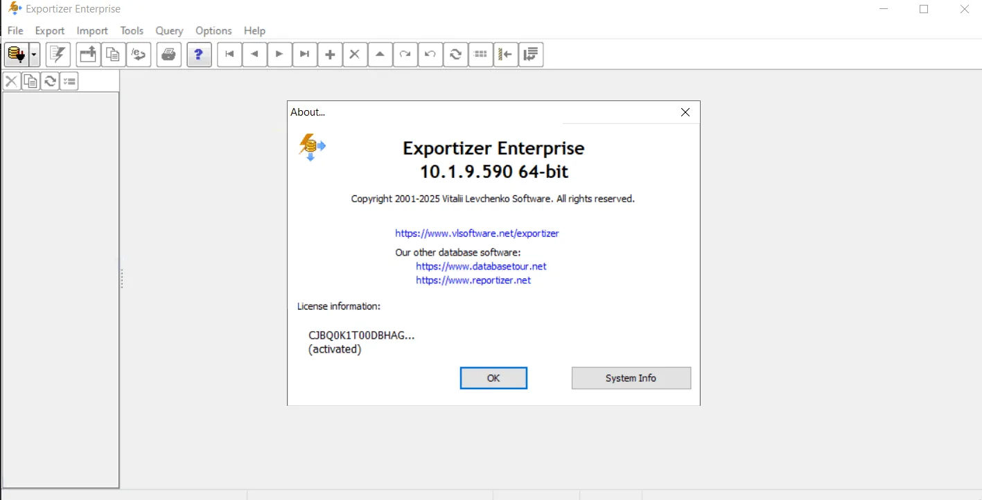Click the copy to clipboard toolbar icon
This screenshot has width=982, height=500.
(113, 54)
